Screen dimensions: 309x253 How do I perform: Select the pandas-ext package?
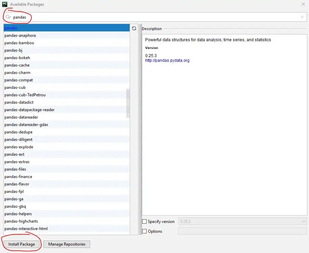pyautogui.click(x=67, y=154)
